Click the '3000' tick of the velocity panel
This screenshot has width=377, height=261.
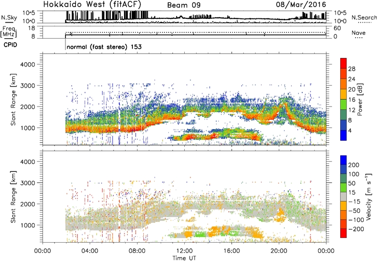click(28, 183)
